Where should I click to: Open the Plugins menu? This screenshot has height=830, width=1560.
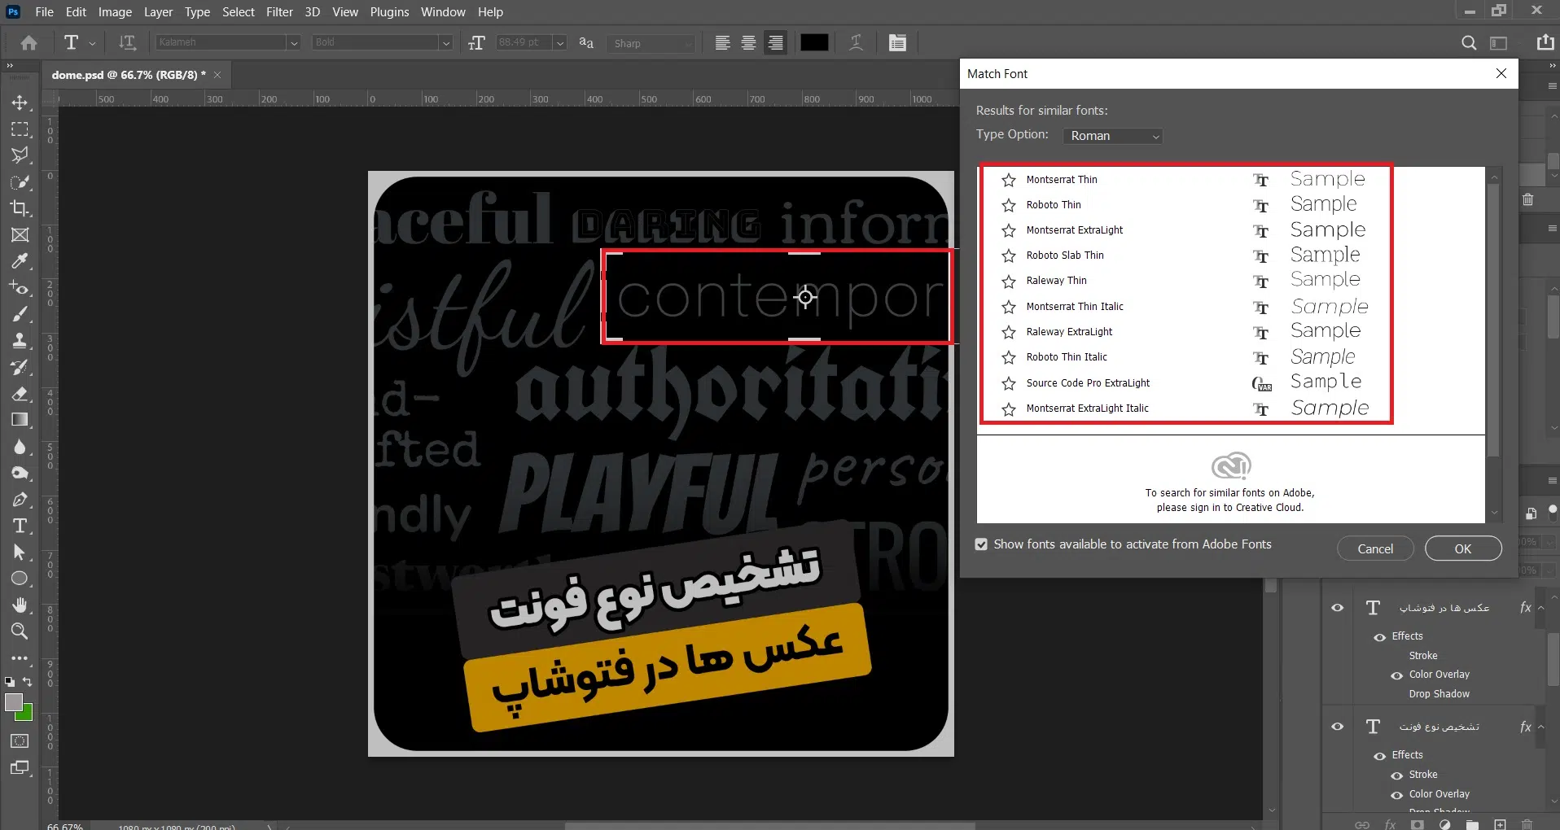[x=389, y=12]
